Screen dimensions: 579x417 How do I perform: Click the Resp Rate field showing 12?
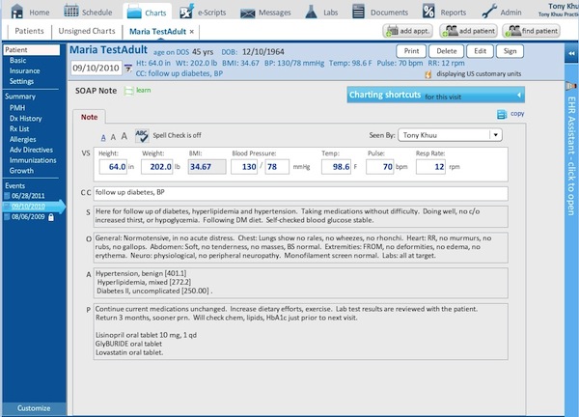click(x=430, y=167)
